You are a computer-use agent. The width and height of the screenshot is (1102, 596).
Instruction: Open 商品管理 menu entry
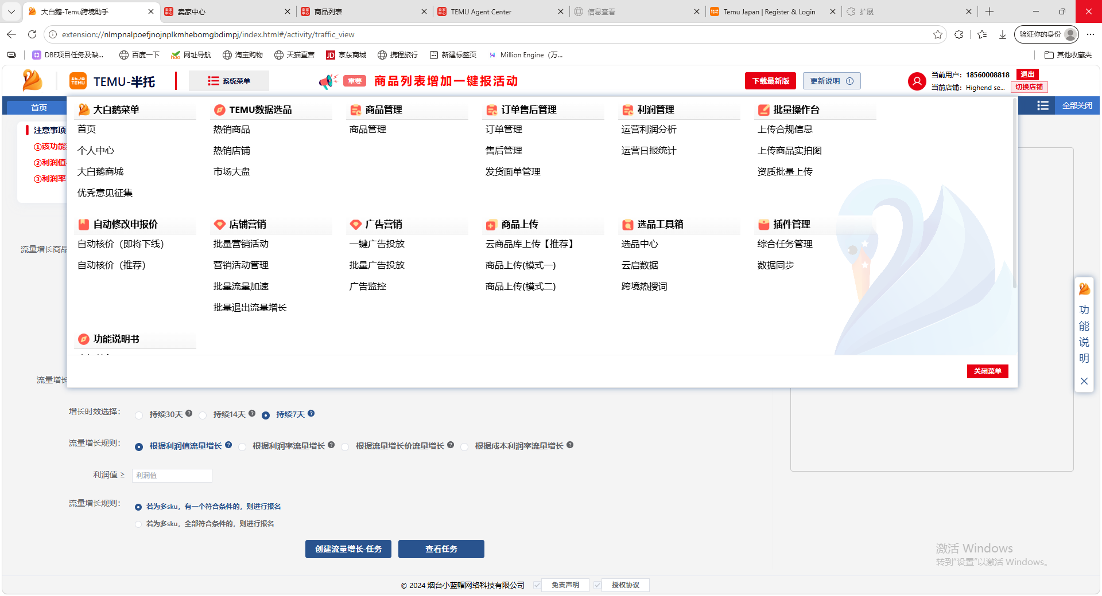pyautogui.click(x=368, y=130)
